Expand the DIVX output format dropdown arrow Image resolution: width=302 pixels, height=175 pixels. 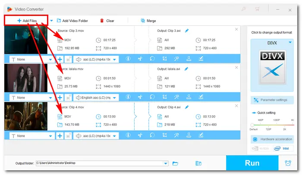pyautogui.click(x=290, y=43)
